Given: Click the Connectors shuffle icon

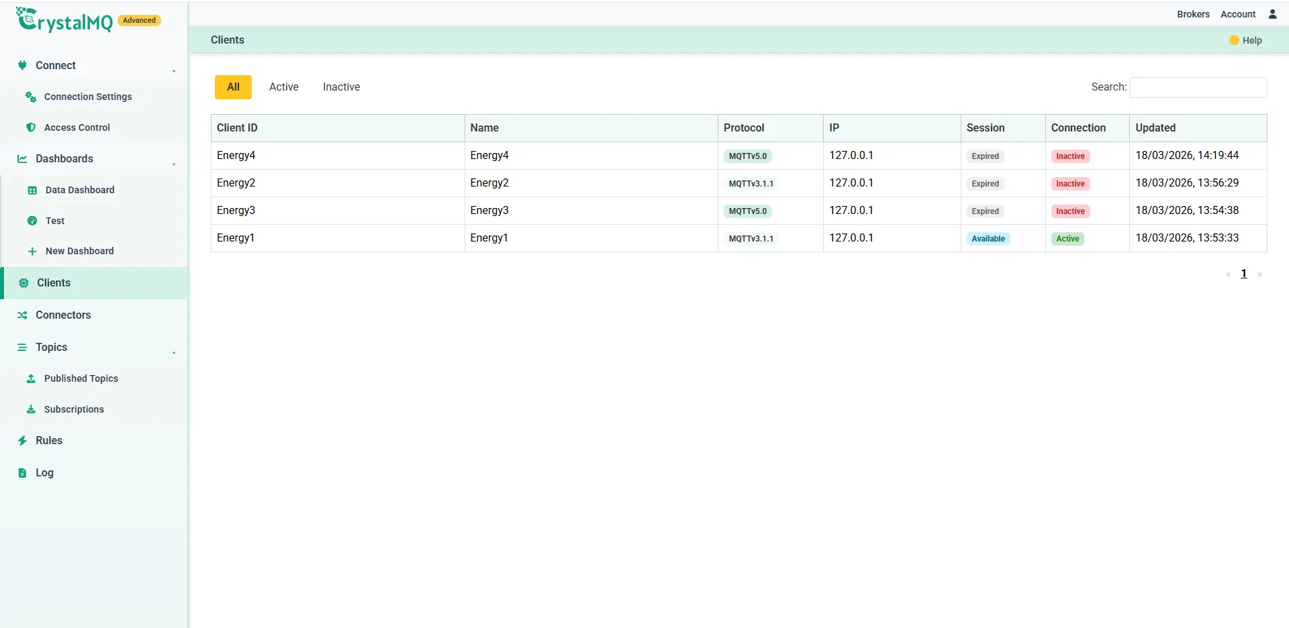Looking at the screenshot, I should click(x=22, y=315).
